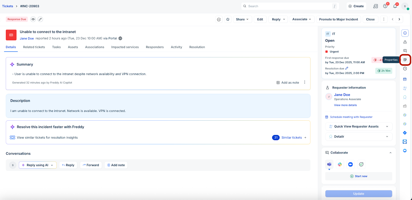This screenshot has width=412, height=200.
Task: Switch to the Assets tab
Action: click(x=73, y=47)
